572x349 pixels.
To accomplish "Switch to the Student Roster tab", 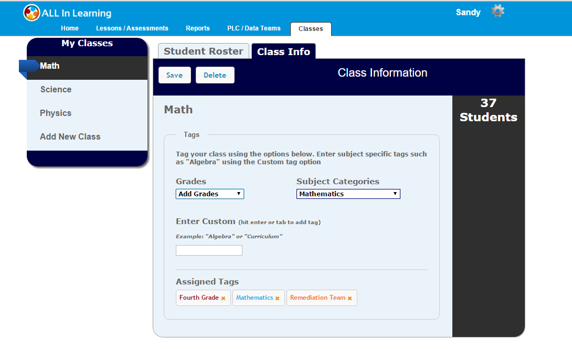I will [x=203, y=51].
